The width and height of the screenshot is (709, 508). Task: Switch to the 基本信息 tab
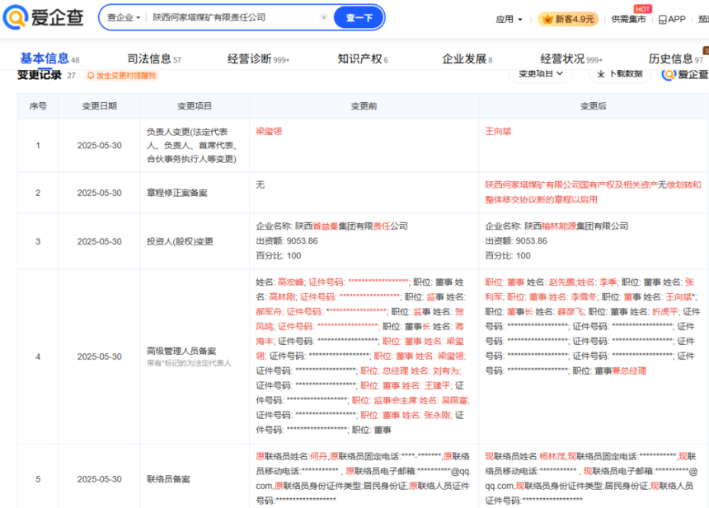[x=49, y=58]
